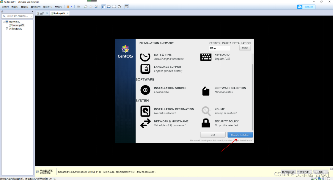Click the Begin Installation button
This screenshot has width=333, height=180.
[x=240, y=135]
